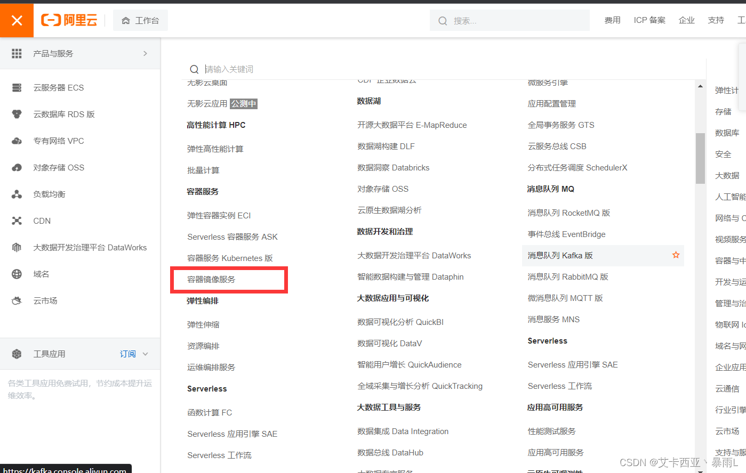Open 消息队列 Kafka 版
746x473 pixels.
click(560, 255)
